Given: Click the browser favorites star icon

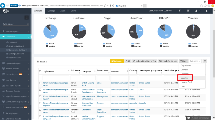Looking at the screenshot, I should (x=205, y=6).
